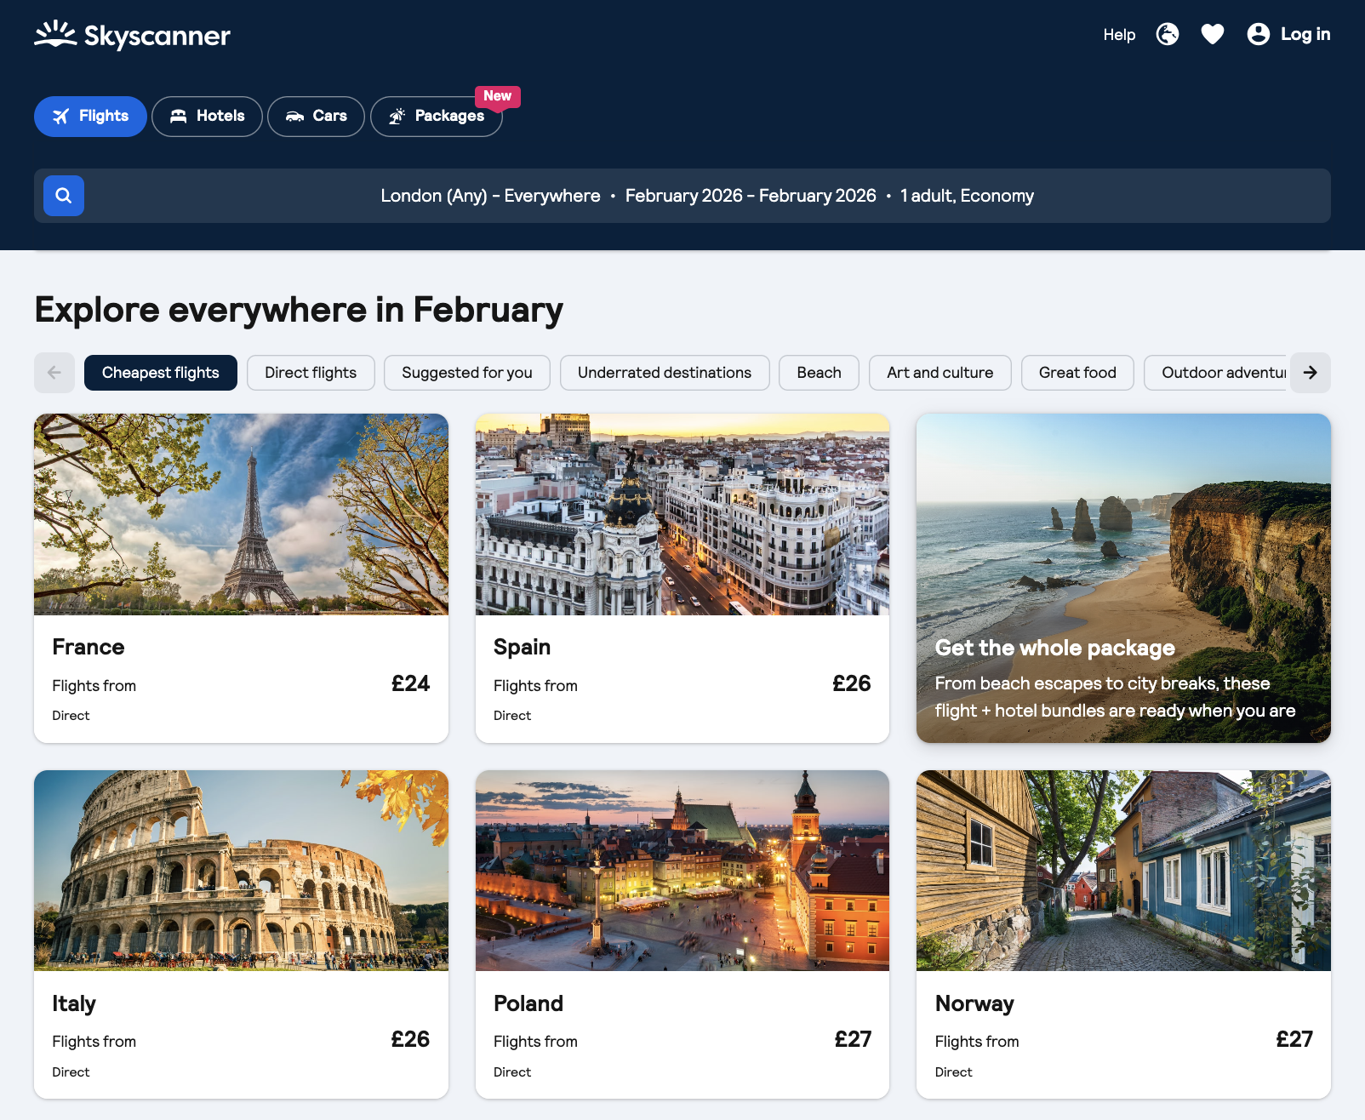Enable the Beach filter chip
Screen dimensions: 1365x1120
click(819, 373)
